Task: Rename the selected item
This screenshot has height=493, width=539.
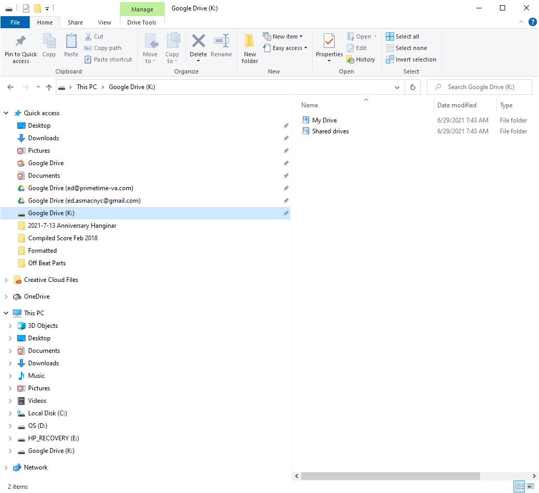Action: 222,45
